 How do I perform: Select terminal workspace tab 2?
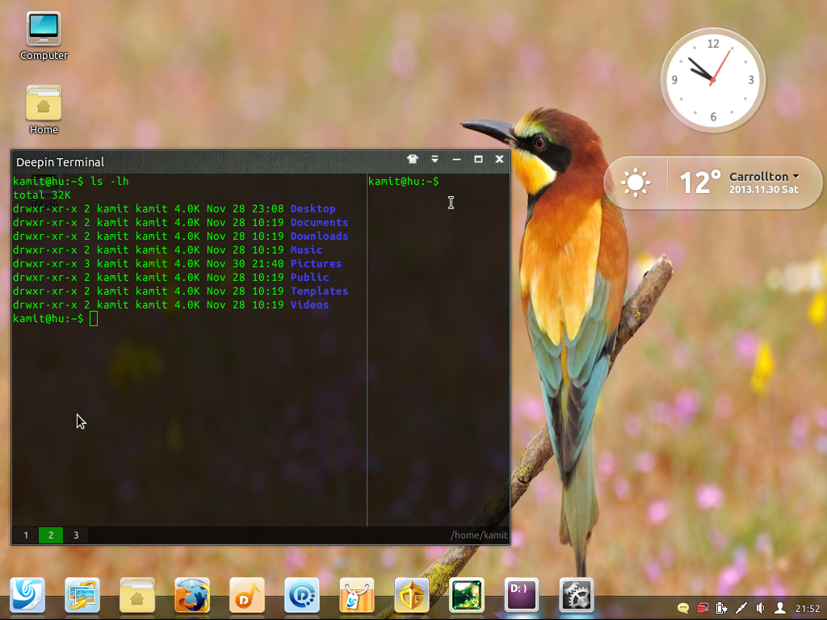click(51, 535)
